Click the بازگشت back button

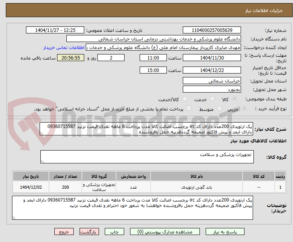[x=89, y=232]
